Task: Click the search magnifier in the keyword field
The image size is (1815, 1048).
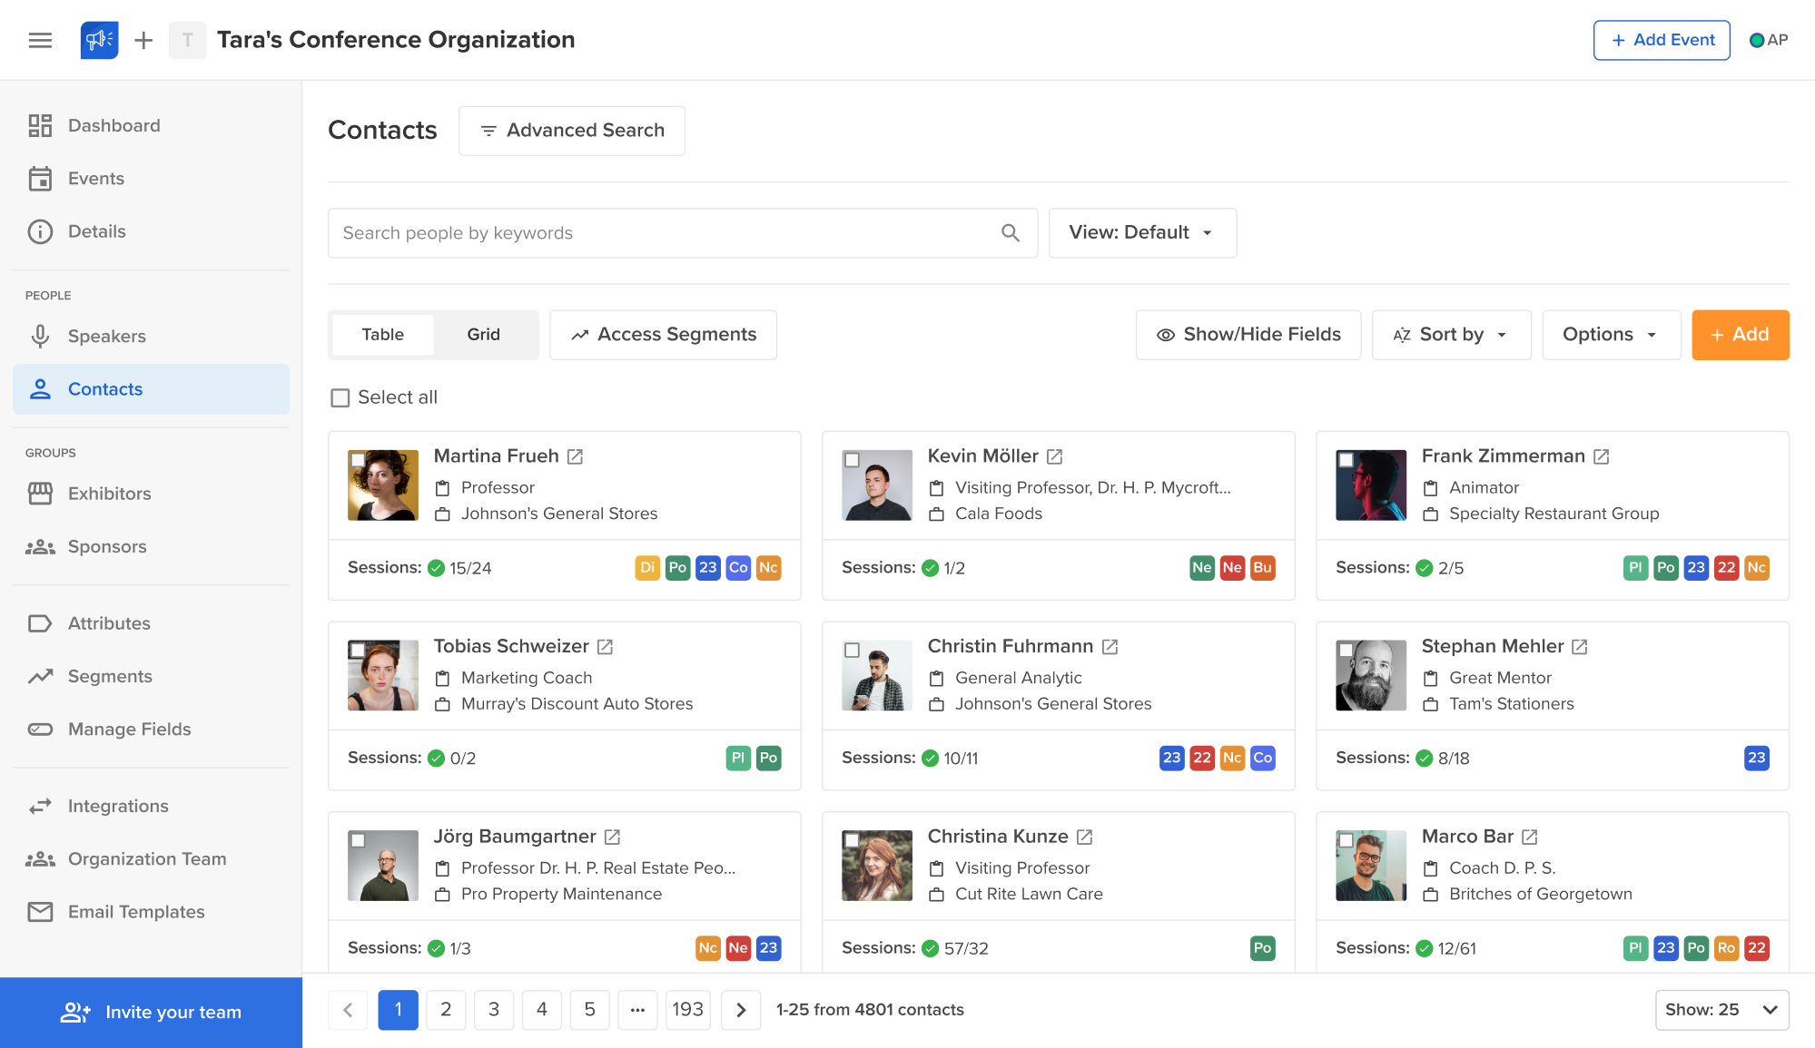Action: coord(1010,232)
